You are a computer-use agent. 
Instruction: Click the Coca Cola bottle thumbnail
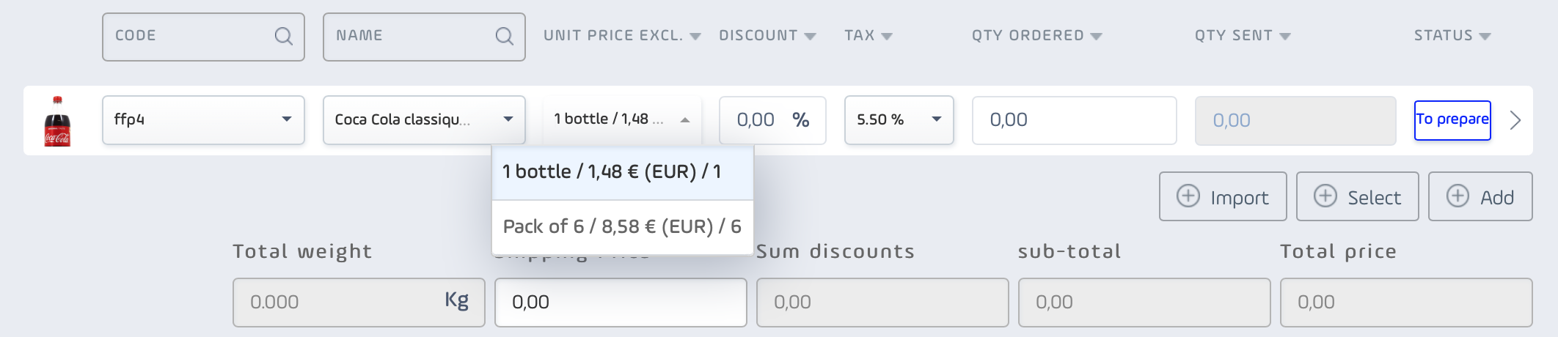click(x=57, y=121)
